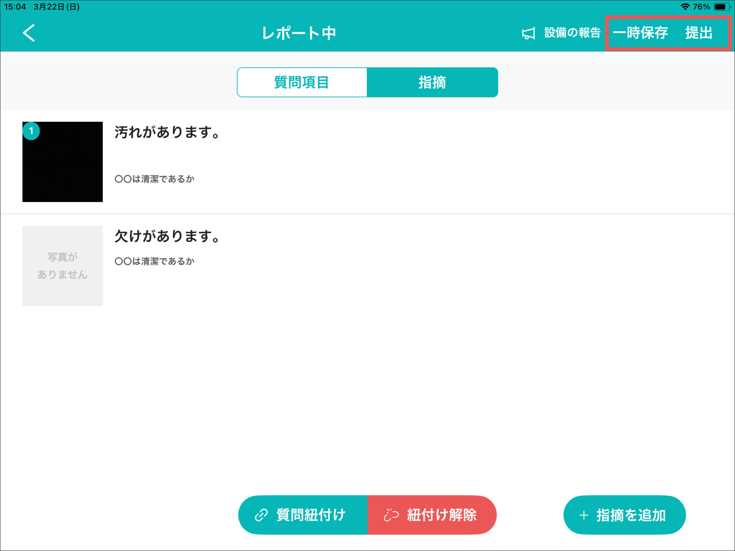The height and width of the screenshot is (551, 735).
Task: Tap the number 1 badge on photo
Action: tap(31, 131)
